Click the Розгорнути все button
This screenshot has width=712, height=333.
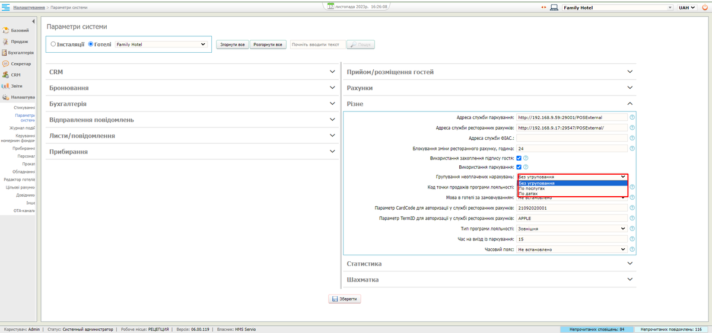click(268, 44)
